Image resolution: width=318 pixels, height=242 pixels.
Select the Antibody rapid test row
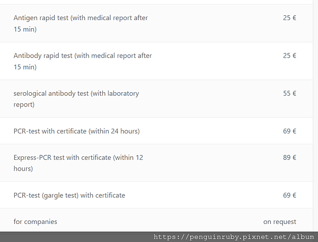156,61
